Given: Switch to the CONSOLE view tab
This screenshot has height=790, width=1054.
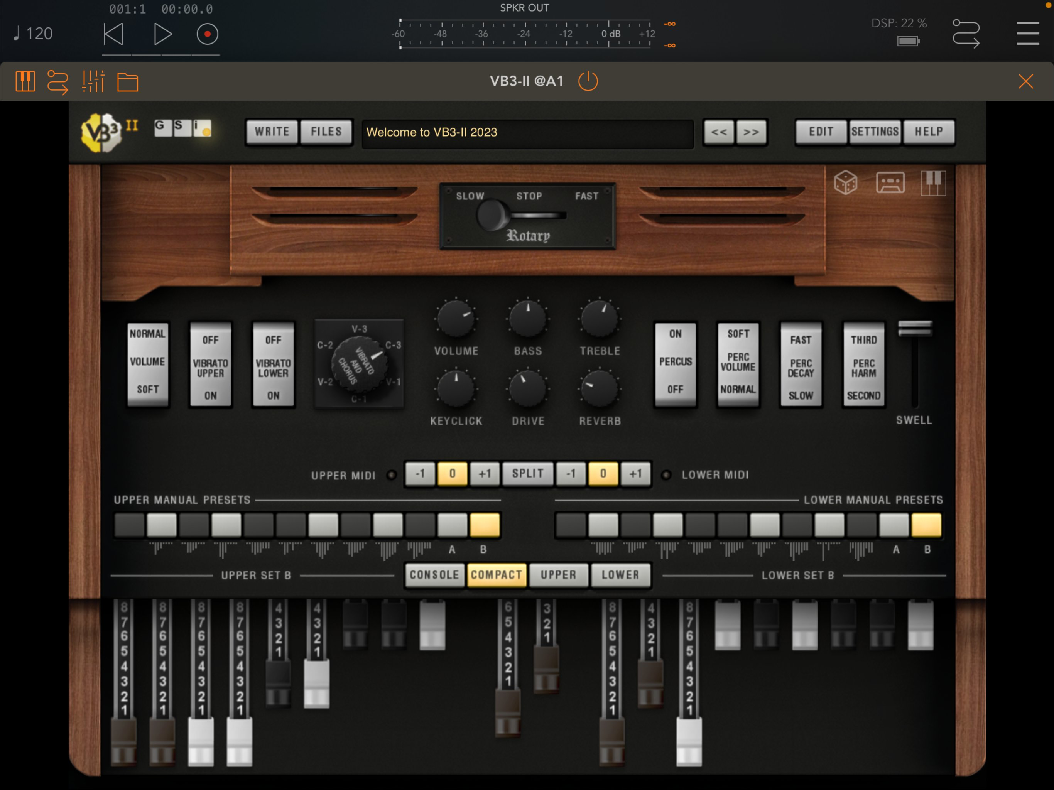Looking at the screenshot, I should 434,575.
